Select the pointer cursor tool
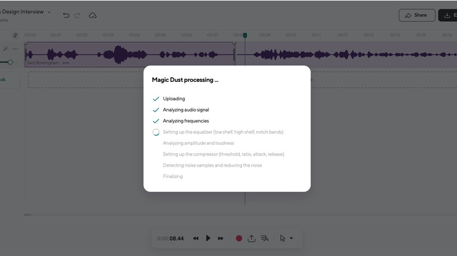This screenshot has height=256, width=457. 282,238
